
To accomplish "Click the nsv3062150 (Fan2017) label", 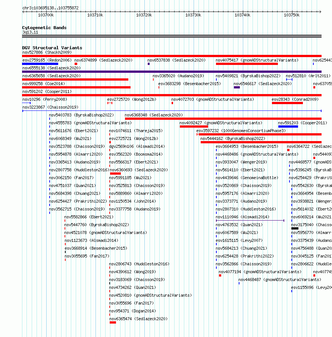I will click(71, 178).
